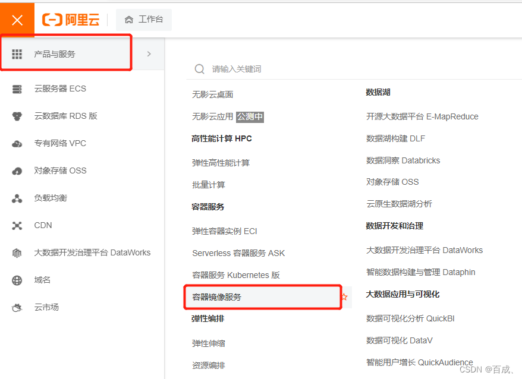
Task: Open 专有网络 VPC in the sidebar
Action: pyautogui.click(x=60, y=143)
